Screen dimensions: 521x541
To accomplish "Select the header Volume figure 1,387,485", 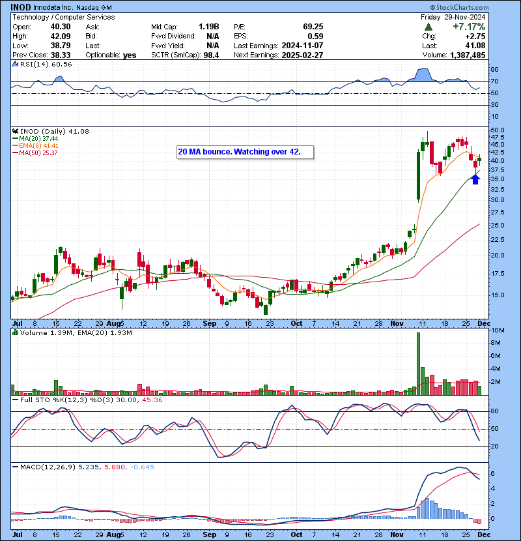I will pyautogui.click(x=468, y=55).
